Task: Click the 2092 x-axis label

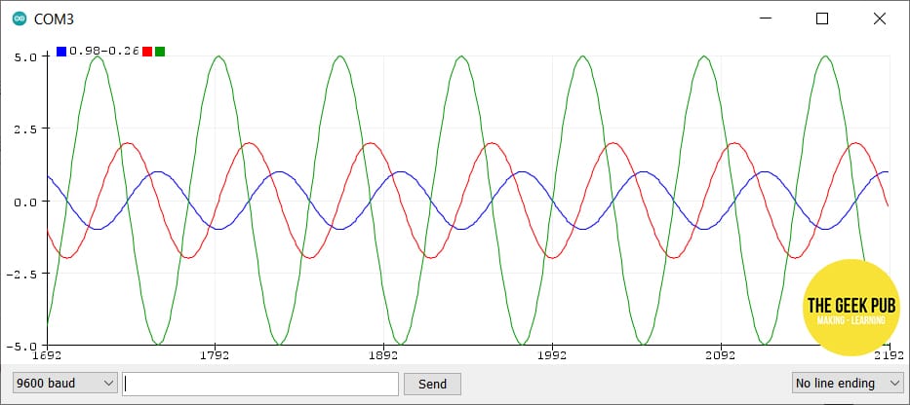Action: 720,354
